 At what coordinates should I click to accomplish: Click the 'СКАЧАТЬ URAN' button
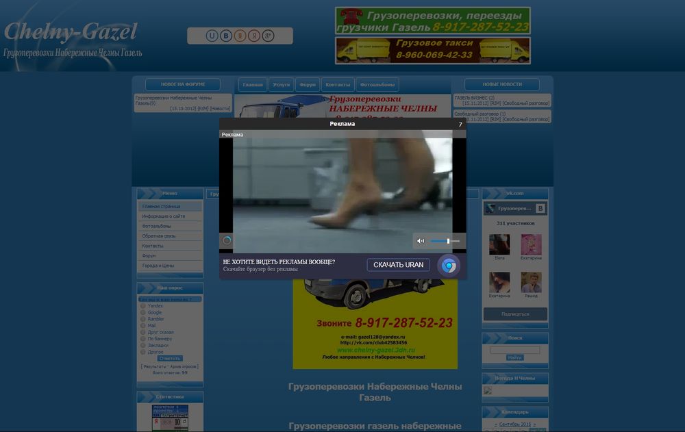399,265
